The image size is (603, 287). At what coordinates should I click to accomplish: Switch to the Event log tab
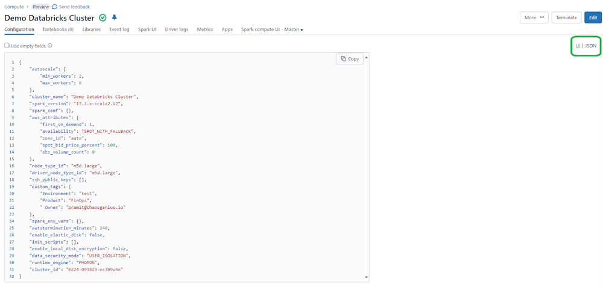(x=119, y=29)
